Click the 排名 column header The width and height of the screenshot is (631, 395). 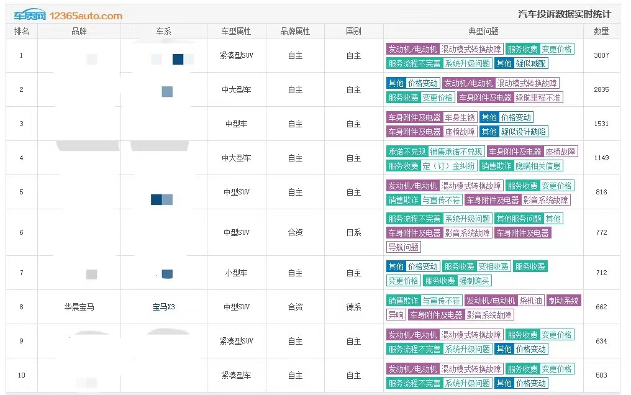pyautogui.click(x=22, y=31)
